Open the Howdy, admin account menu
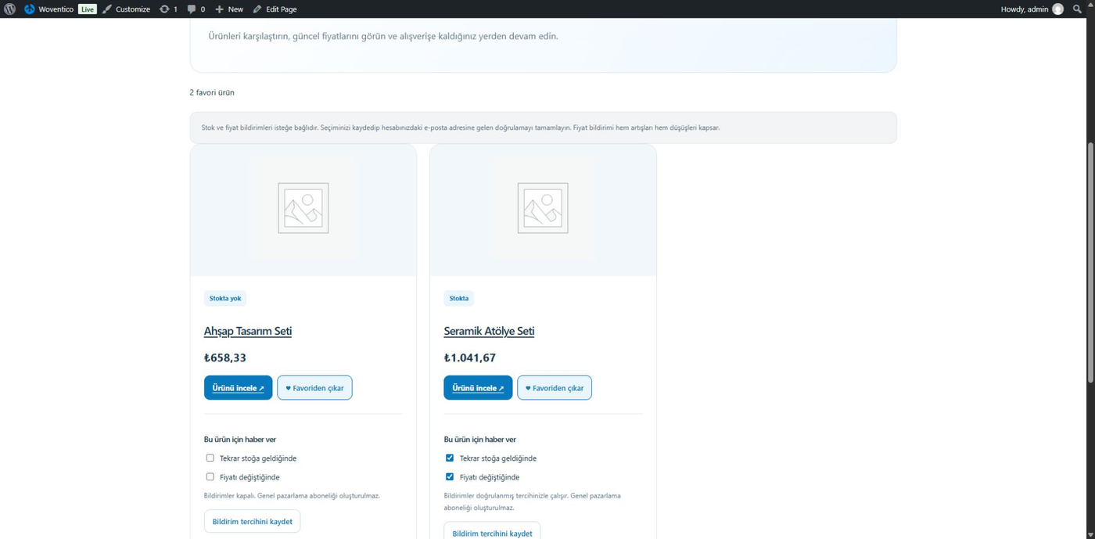1095x539 pixels. click(1032, 9)
